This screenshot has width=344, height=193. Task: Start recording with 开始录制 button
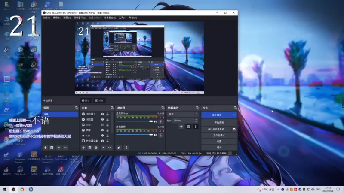click(x=219, y=123)
